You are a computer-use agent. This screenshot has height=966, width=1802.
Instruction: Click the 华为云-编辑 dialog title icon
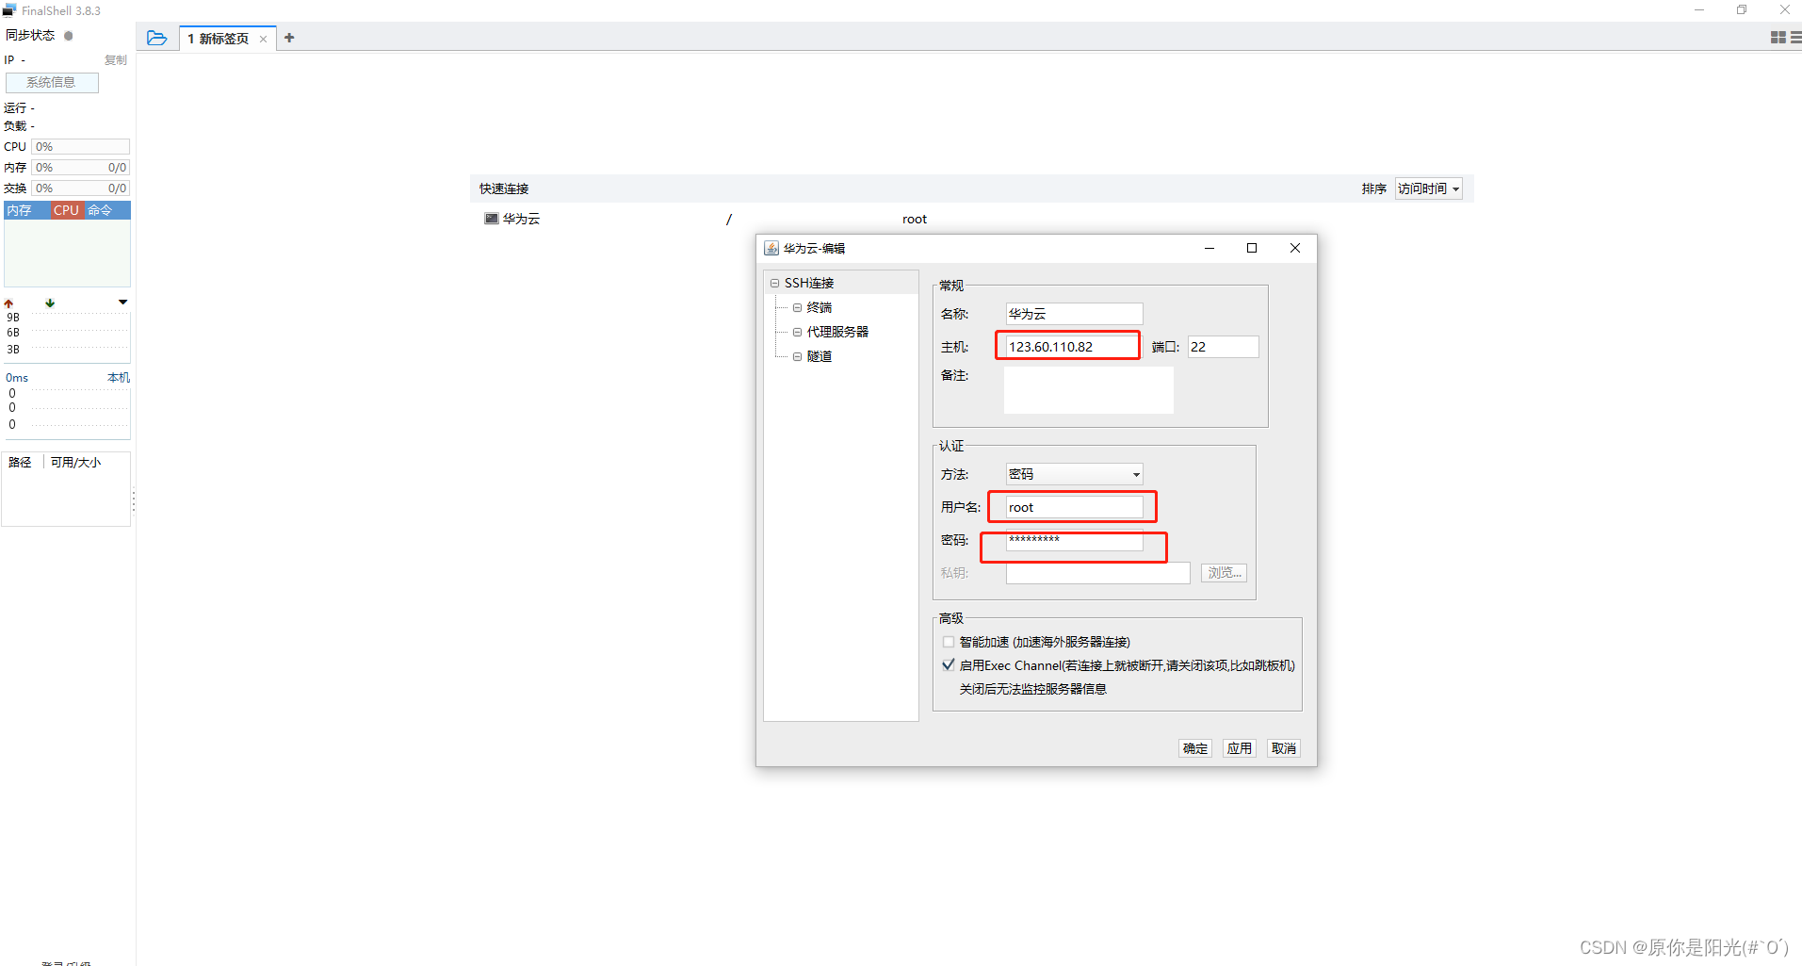[771, 248]
